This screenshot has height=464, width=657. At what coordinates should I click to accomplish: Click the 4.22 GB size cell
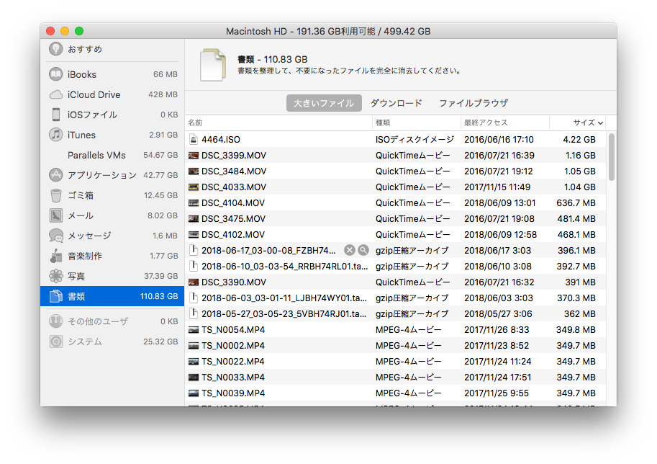point(579,140)
